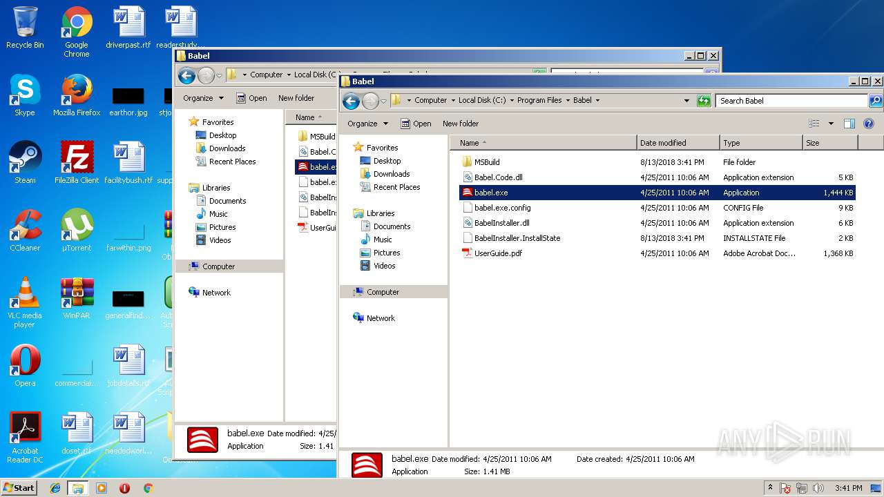Select BabelInstaller.dll in the front window

pos(657,223)
